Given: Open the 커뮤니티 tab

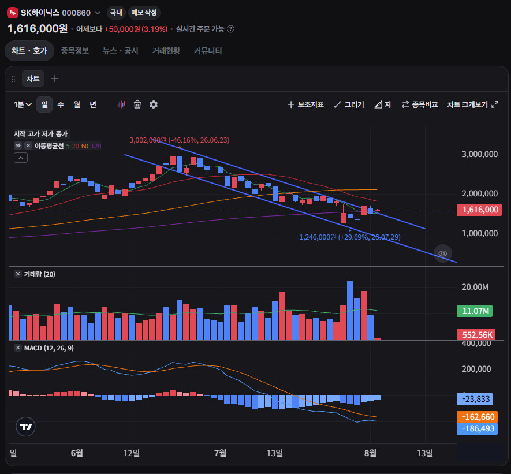Looking at the screenshot, I should click(208, 50).
